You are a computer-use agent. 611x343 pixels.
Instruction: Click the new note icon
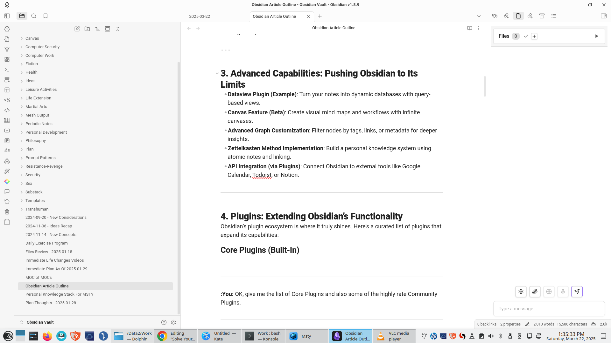point(77,29)
